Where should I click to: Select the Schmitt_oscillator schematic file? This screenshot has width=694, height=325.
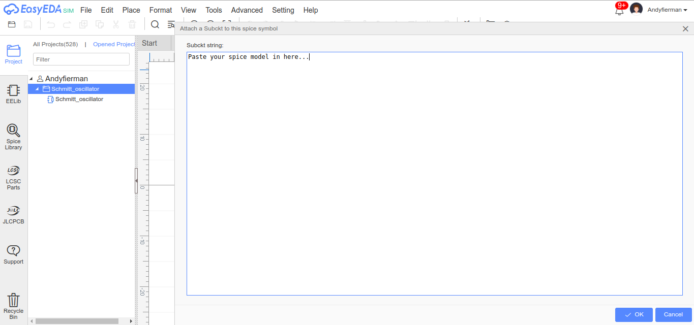[x=79, y=99]
